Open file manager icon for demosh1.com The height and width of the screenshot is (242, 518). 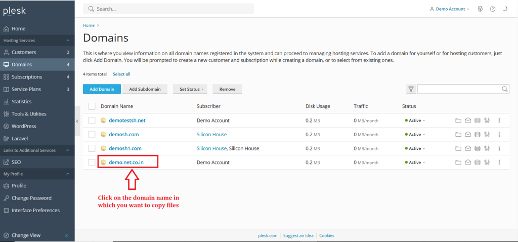[458, 148]
